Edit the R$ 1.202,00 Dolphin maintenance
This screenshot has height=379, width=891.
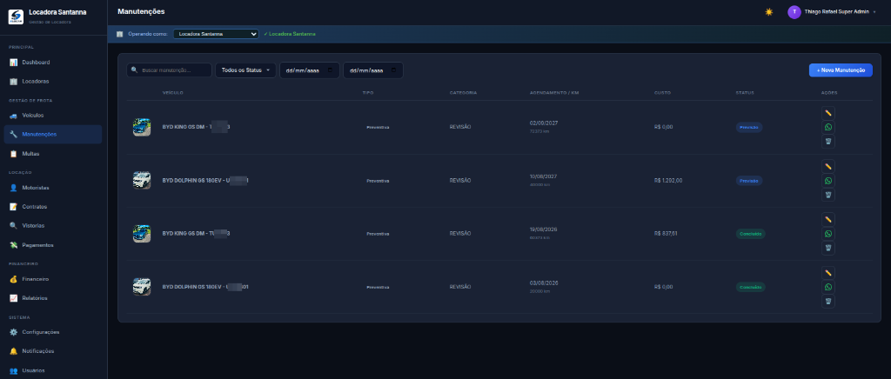828,166
